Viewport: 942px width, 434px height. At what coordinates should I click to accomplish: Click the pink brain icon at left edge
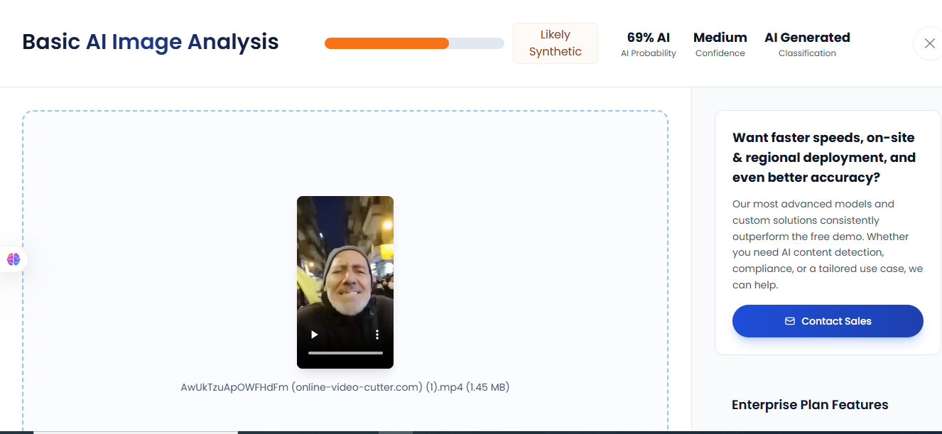[13, 259]
